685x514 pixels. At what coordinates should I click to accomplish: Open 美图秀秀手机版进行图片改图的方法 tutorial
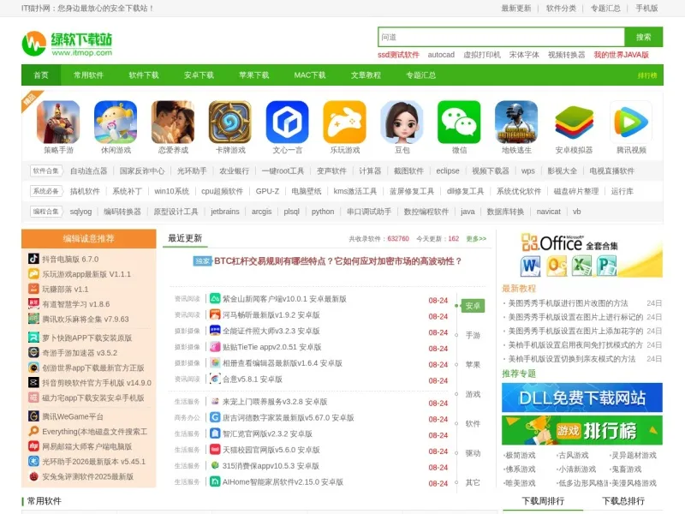coord(568,303)
